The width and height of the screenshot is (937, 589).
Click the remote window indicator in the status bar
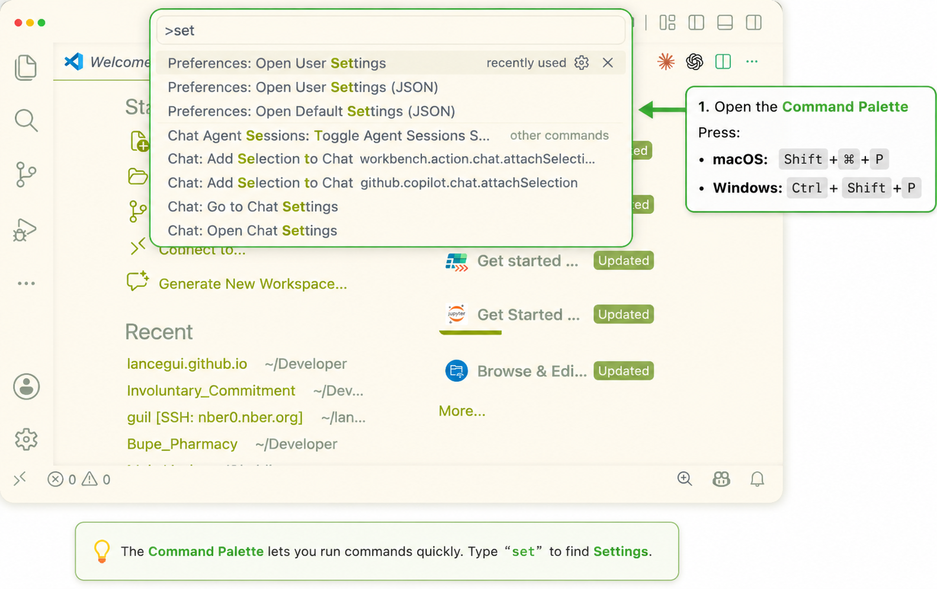(x=20, y=479)
